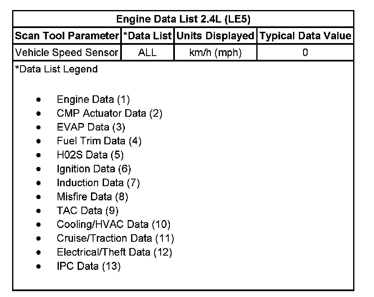Select Electrical/Theft Data (12) legend item

[114, 252]
